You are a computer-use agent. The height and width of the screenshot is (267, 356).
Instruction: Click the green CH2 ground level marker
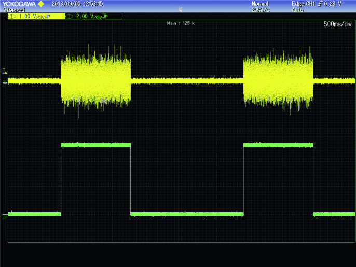tap(5, 216)
